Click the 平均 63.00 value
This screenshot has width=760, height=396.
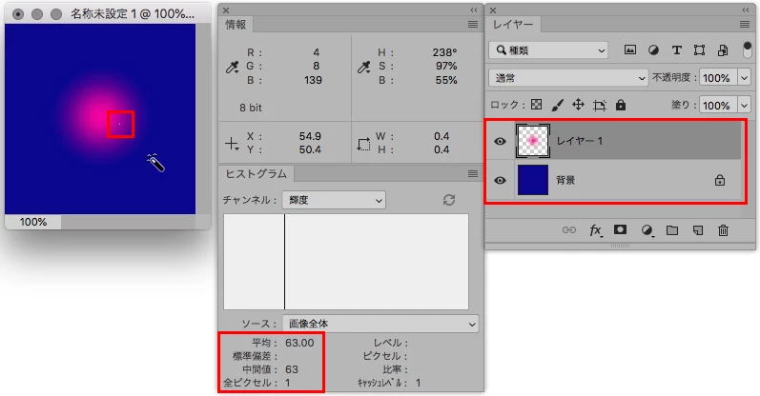(299, 343)
